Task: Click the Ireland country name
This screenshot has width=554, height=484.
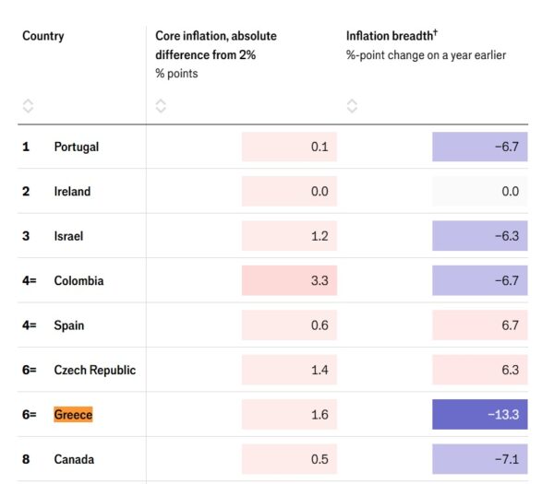Action: click(x=72, y=192)
